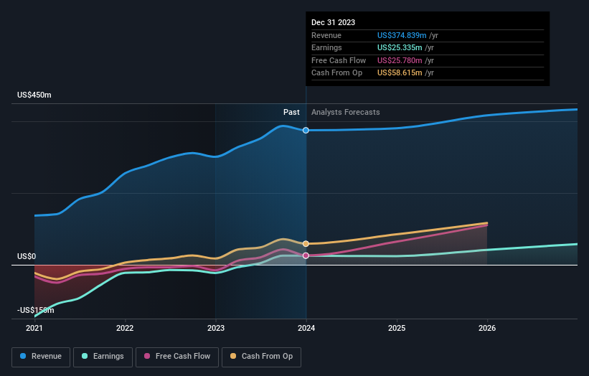Click the US$0 y-axis label
Screen dimensions: 589x376
click(x=27, y=257)
